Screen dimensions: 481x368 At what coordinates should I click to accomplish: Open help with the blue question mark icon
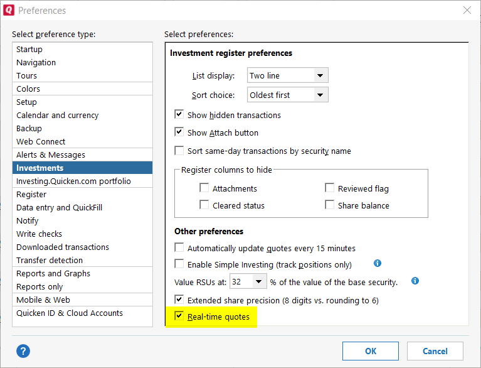[x=23, y=351]
